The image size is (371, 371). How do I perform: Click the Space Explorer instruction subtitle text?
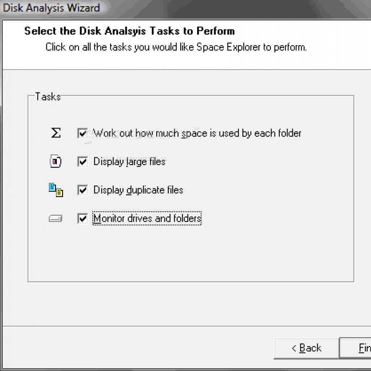[x=176, y=47]
